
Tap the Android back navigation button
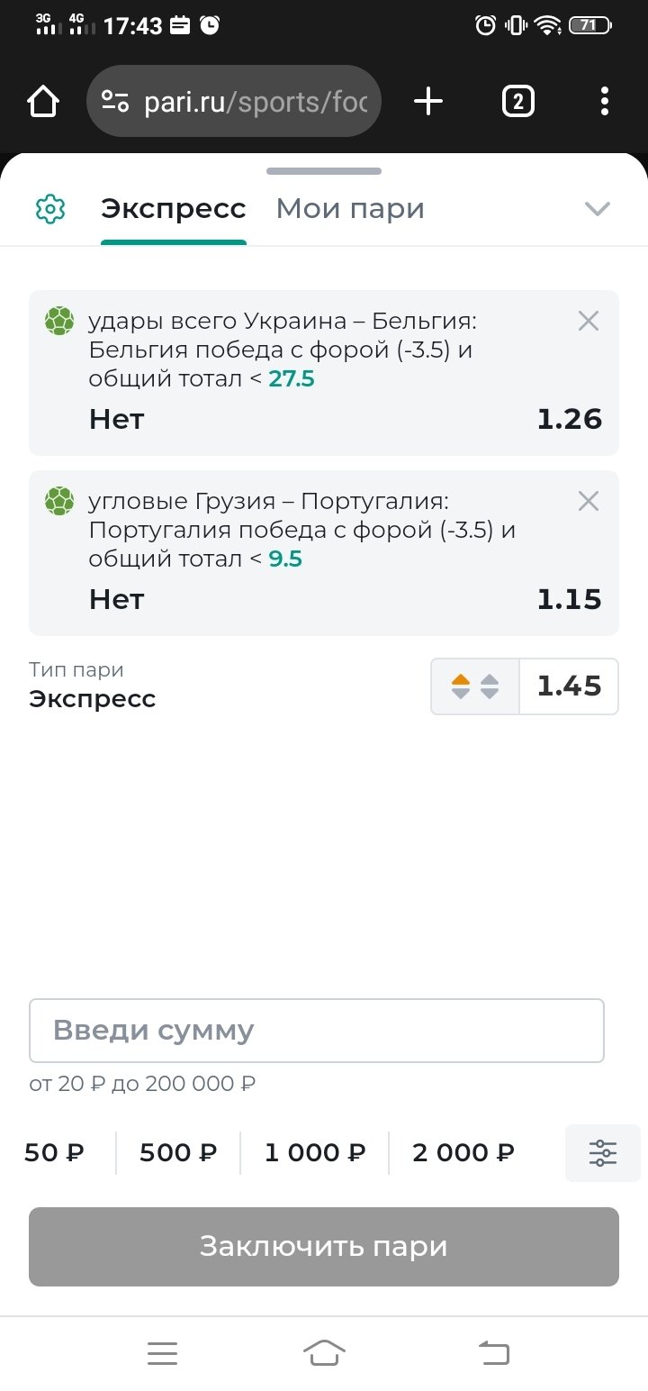tap(492, 1352)
